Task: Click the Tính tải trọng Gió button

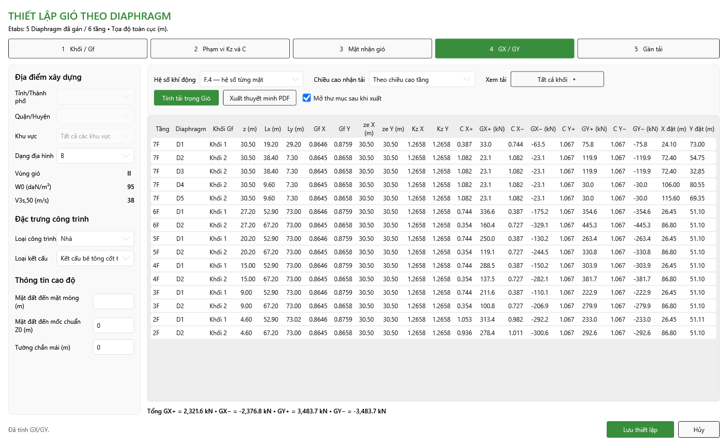Action: coord(186,98)
